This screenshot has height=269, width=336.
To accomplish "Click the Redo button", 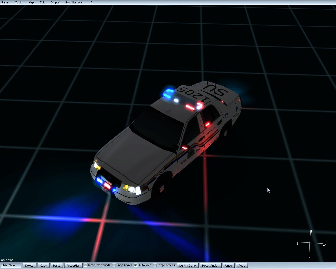I will pyautogui.click(x=242, y=265).
